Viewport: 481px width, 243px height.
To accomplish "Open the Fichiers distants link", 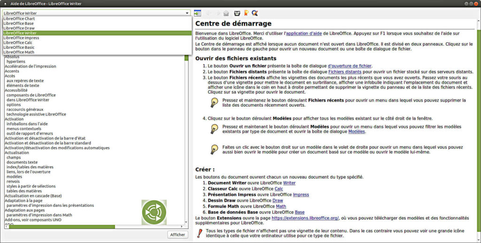I will point(345,72).
